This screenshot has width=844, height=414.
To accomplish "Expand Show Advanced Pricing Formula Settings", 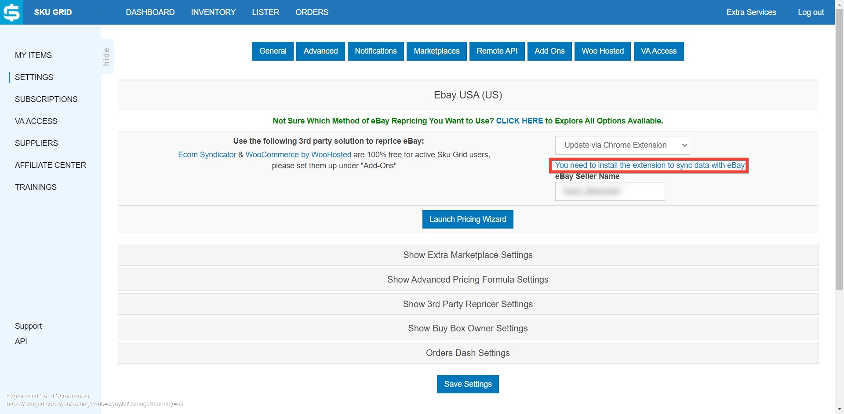I will 468,280.
